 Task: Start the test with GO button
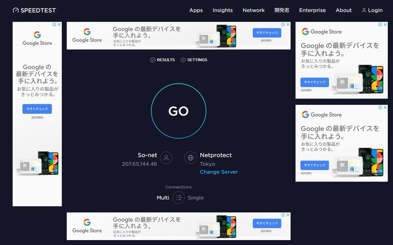click(x=178, y=111)
